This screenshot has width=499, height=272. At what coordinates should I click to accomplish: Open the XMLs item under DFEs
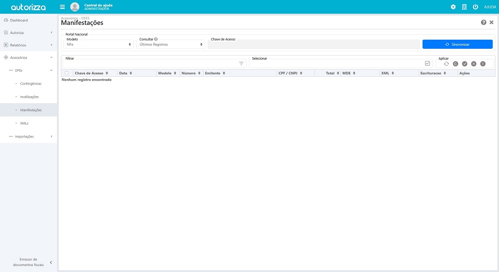click(x=24, y=123)
